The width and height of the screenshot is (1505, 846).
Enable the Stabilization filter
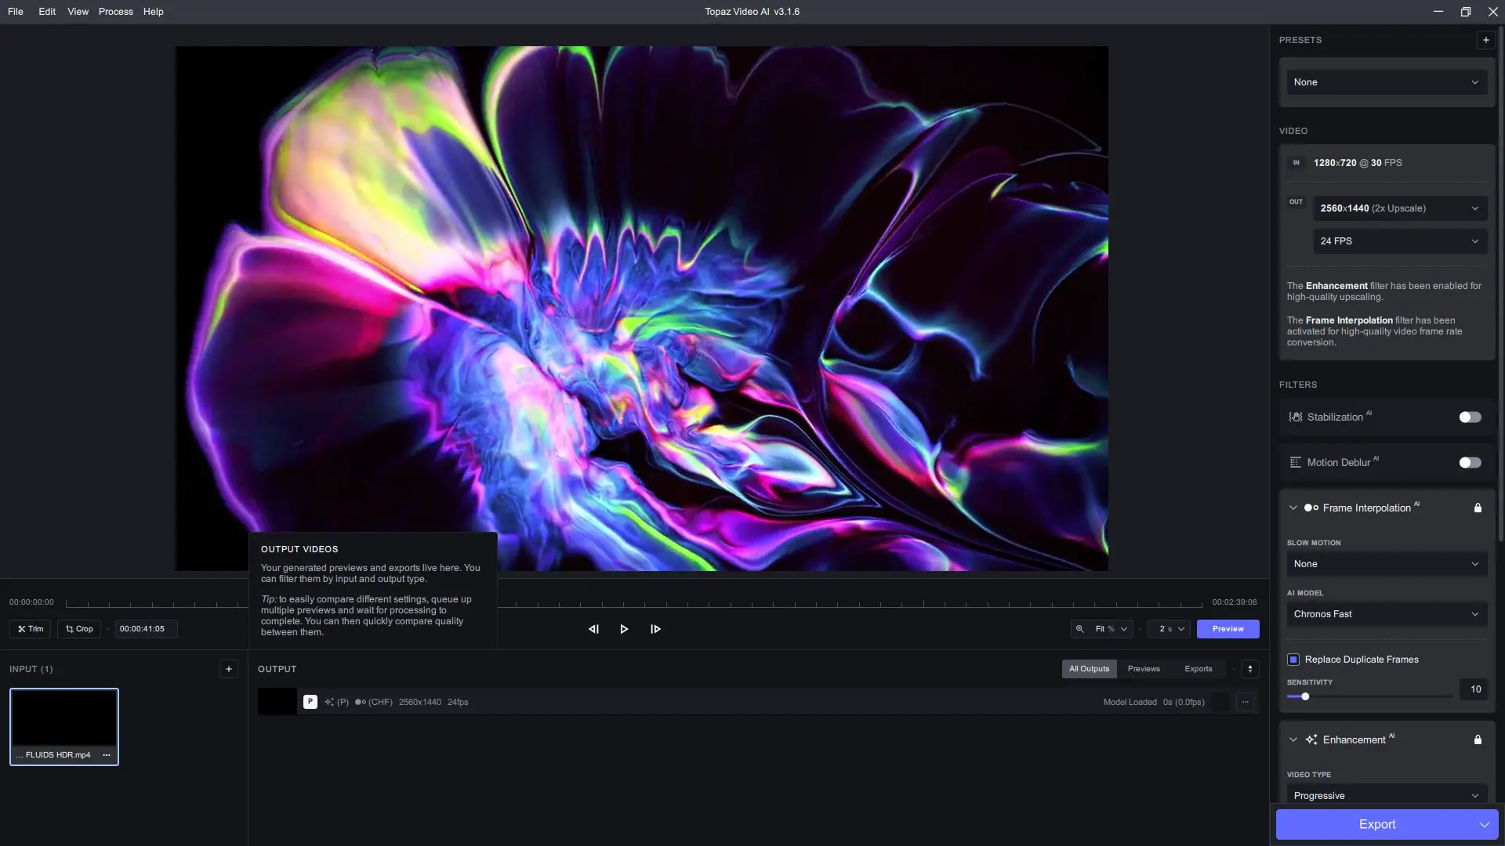(x=1470, y=418)
